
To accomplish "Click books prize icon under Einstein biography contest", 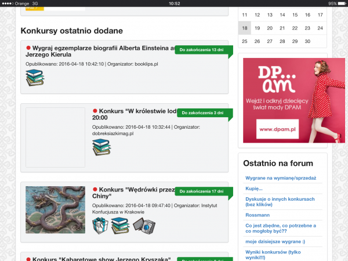I will tap(34, 78).
